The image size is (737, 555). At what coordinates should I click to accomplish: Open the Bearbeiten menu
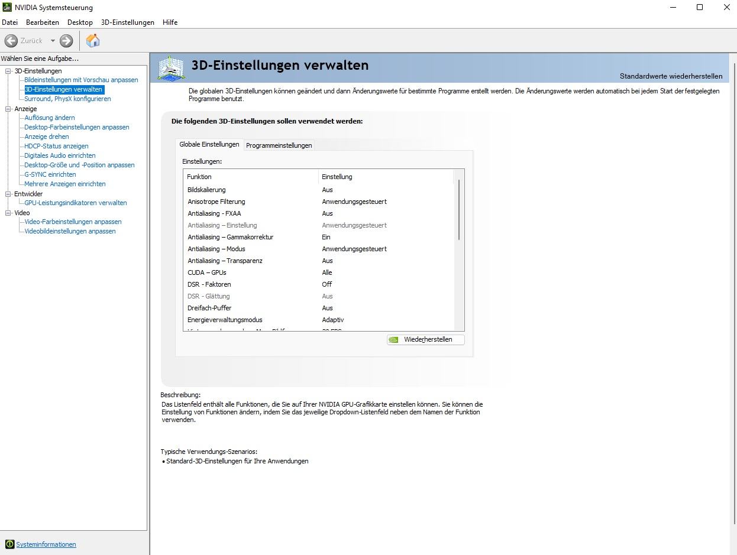(43, 22)
